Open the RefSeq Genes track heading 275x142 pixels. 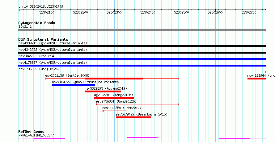click(32, 132)
